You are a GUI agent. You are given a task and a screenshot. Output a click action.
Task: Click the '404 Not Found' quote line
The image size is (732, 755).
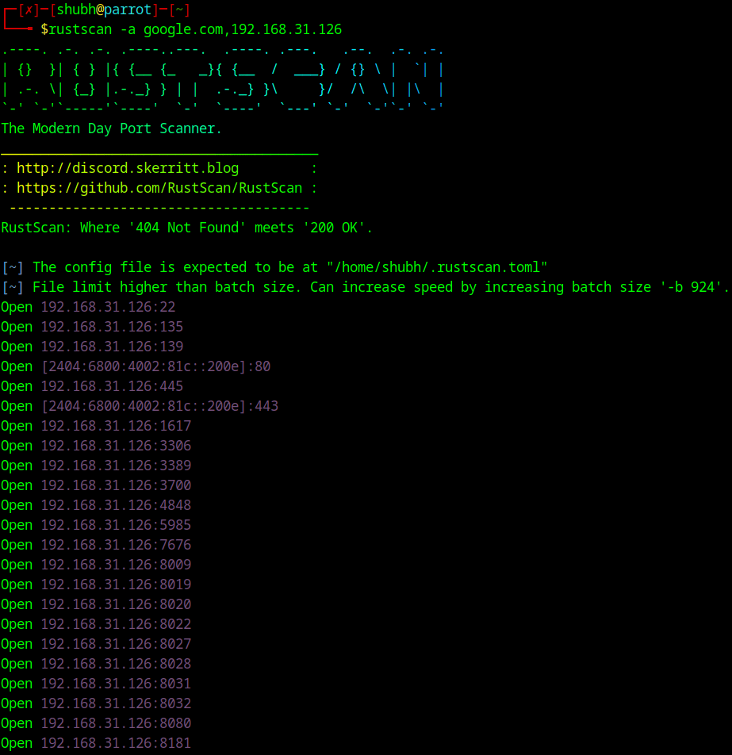pos(187,228)
